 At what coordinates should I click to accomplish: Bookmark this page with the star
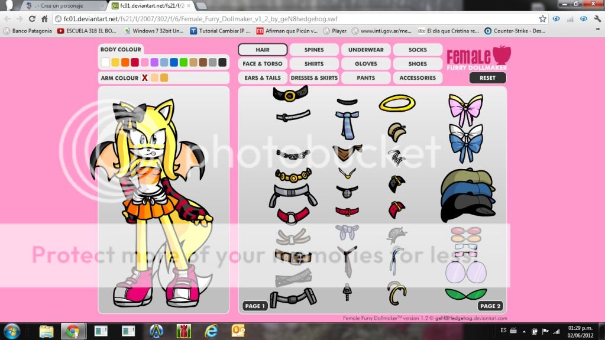[542, 18]
